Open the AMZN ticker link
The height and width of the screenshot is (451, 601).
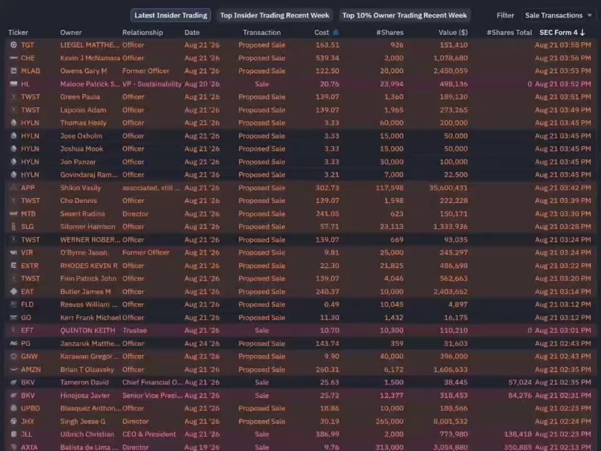(x=31, y=370)
